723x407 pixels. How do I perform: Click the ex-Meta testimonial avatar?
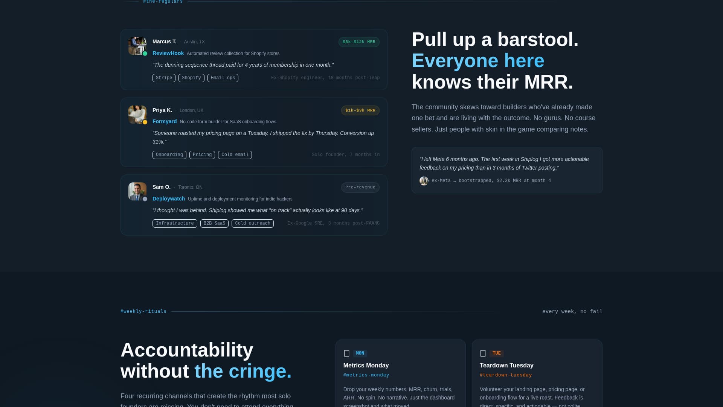[424, 181]
